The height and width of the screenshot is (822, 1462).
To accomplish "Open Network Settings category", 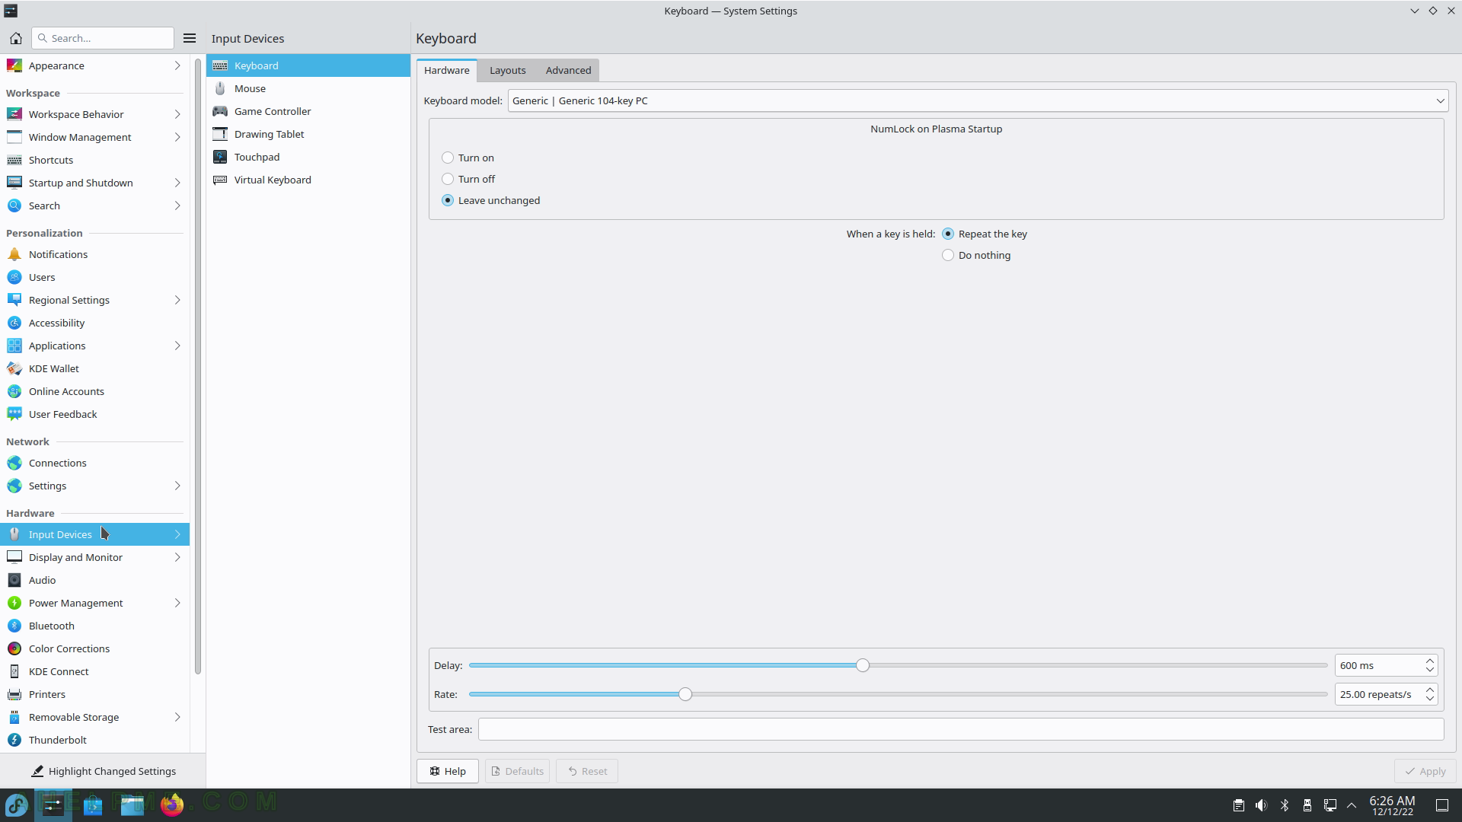I will pos(94,486).
